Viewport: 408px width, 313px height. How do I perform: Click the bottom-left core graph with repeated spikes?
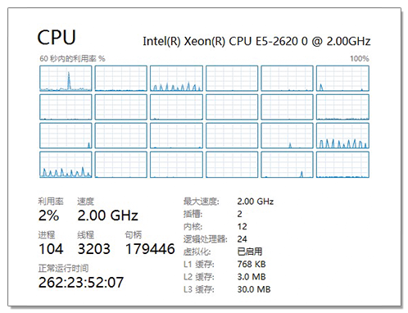(x=66, y=165)
